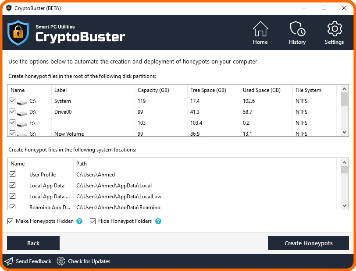Click the "119" capacity value
Viewport: 356px width, 271px height.
coord(142,101)
